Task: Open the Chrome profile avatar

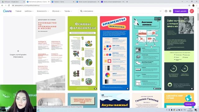Action: (x=193, y=6)
